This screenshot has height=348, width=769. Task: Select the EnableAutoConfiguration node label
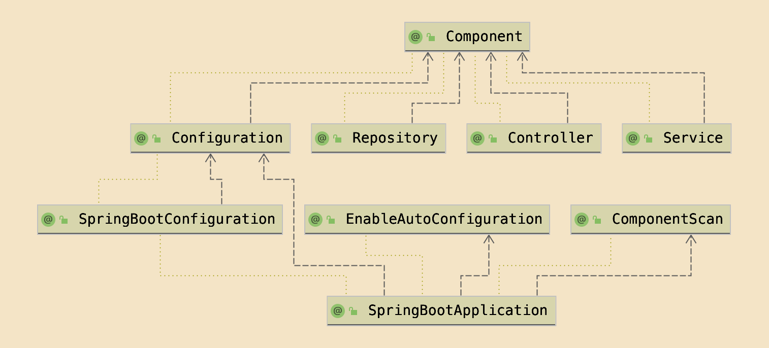click(444, 219)
